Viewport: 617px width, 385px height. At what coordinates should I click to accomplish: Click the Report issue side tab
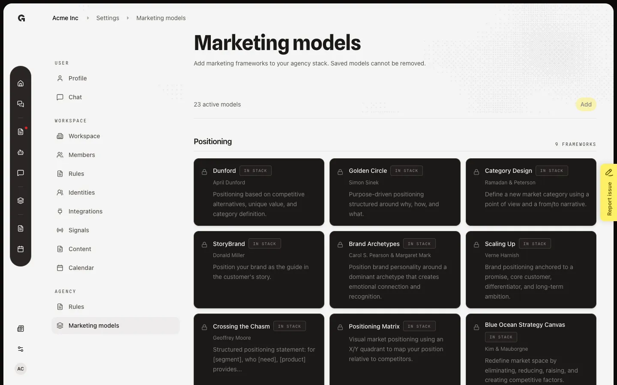(609, 192)
